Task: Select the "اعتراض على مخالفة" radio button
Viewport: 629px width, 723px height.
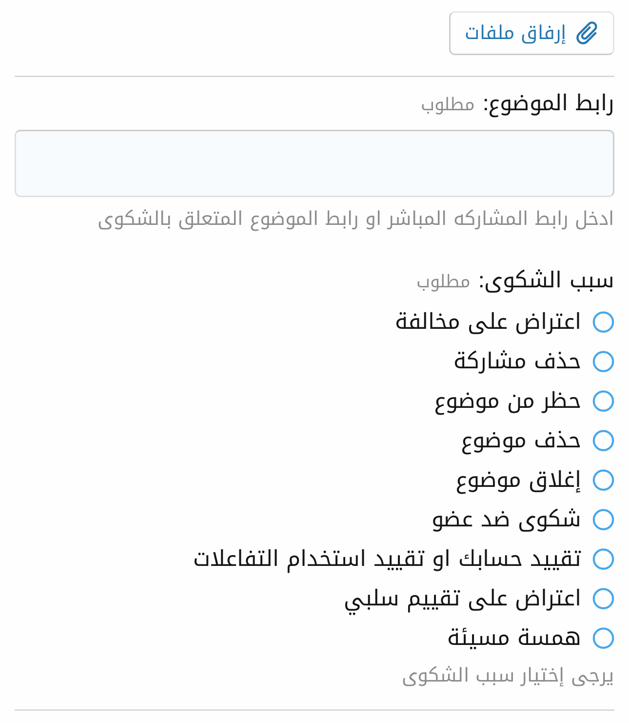Action: click(x=603, y=322)
